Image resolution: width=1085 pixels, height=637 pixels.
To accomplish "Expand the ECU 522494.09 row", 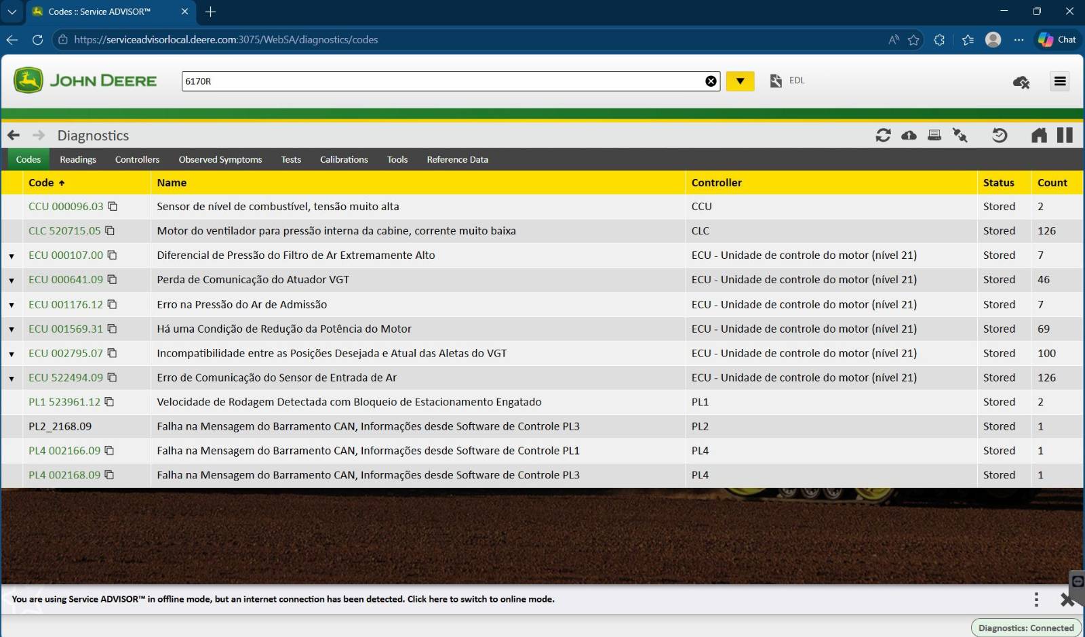I will [x=12, y=379].
